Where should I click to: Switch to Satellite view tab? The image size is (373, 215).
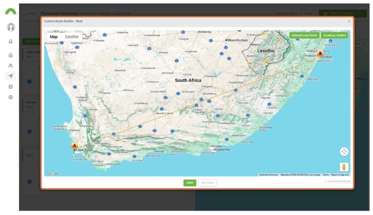(72, 37)
